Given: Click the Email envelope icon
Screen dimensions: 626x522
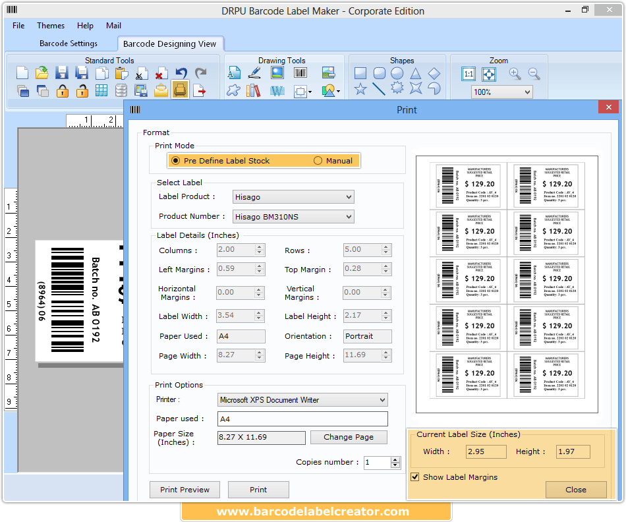Looking at the screenshot, I should click(161, 91).
